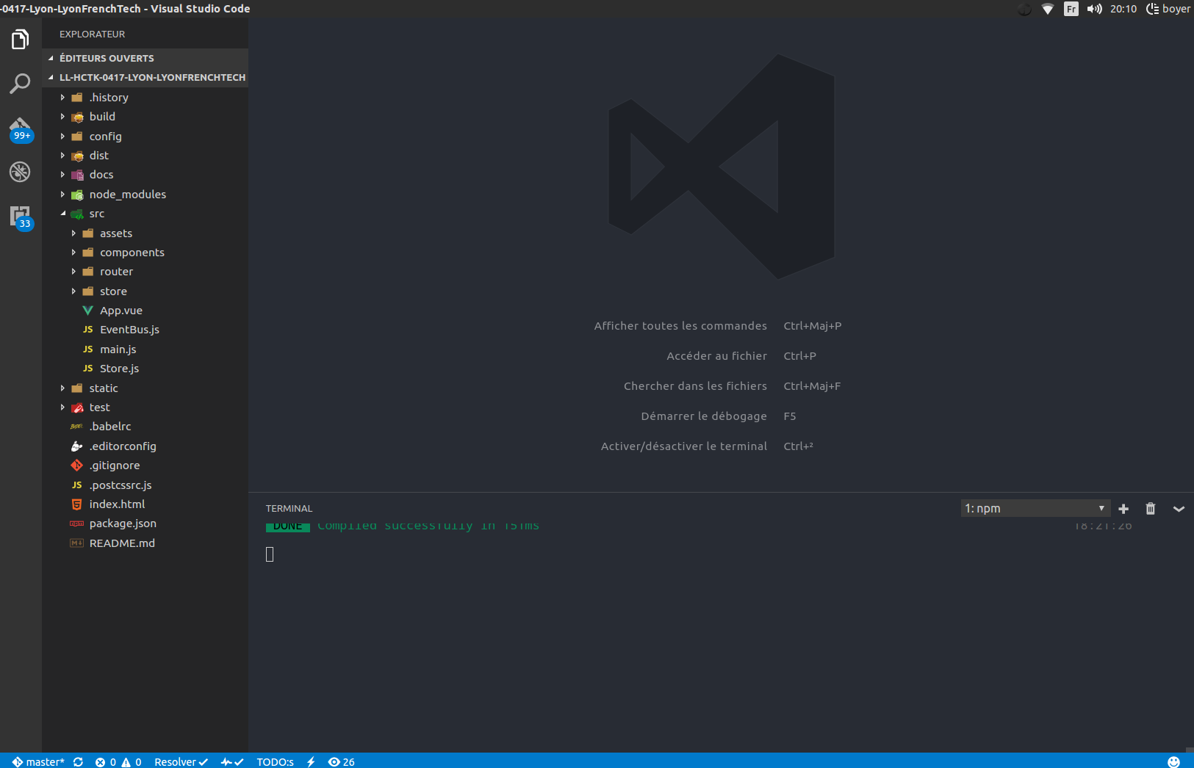This screenshot has width=1194, height=768.
Task: Select the TERMINAL panel tab
Action: [x=289, y=508]
